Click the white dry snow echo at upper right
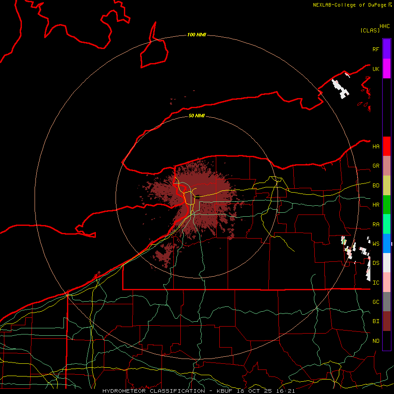The image size is (394, 394). point(341,88)
